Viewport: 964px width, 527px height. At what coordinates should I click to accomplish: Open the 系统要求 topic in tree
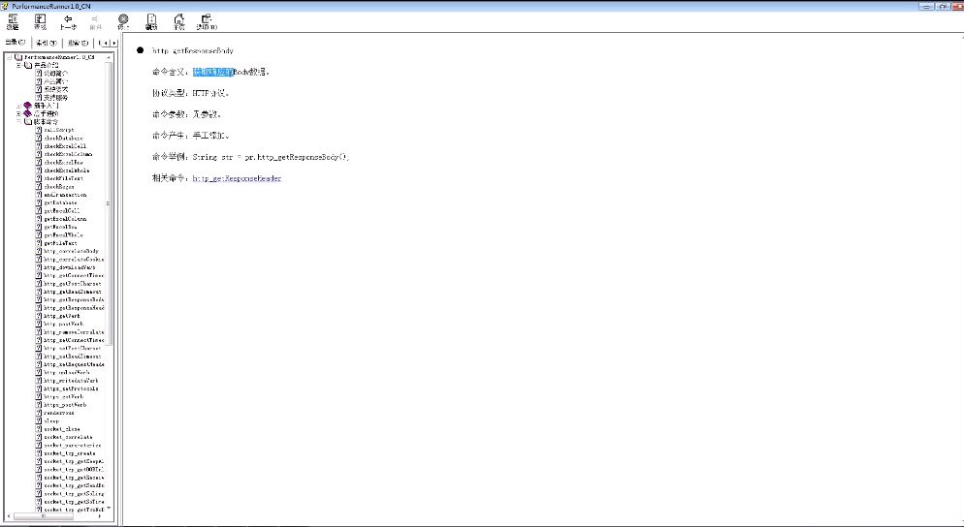point(56,90)
